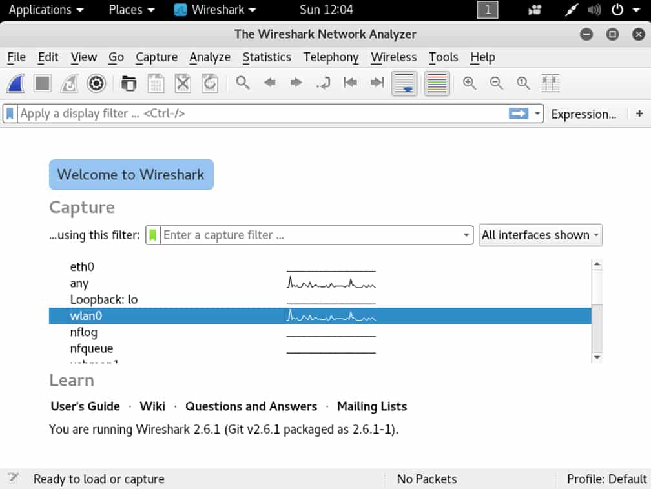Viewport: 651px width, 489px height.
Task: Open the Wireshark app menu in top bar
Action: (215, 10)
